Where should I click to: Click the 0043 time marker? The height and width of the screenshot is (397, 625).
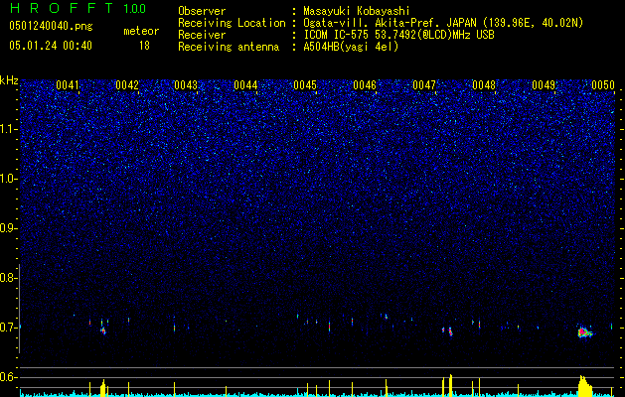pos(186,85)
